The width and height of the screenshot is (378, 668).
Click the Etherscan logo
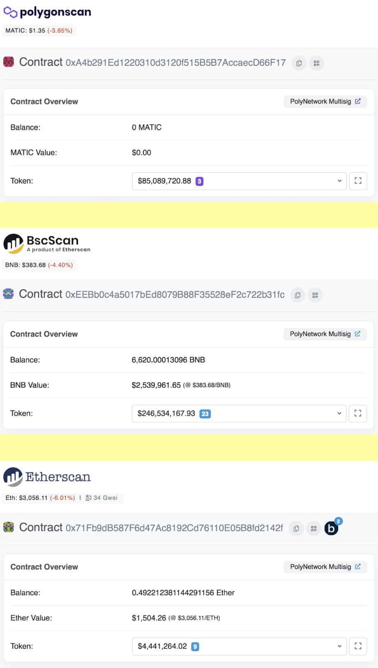pyautogui.click(x=47, y=477)
